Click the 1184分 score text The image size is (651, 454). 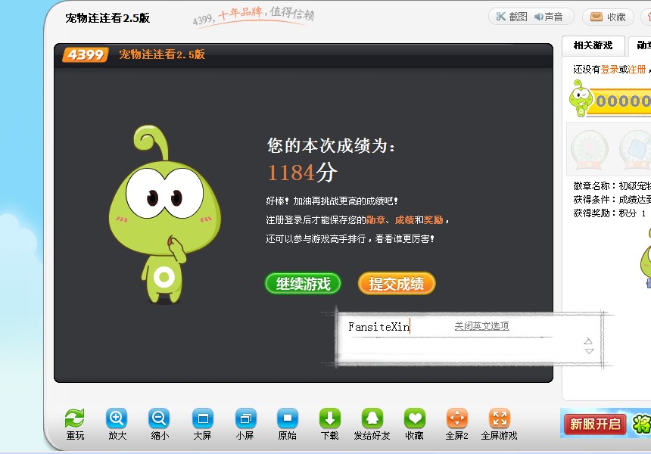click(x=302, y=173)
